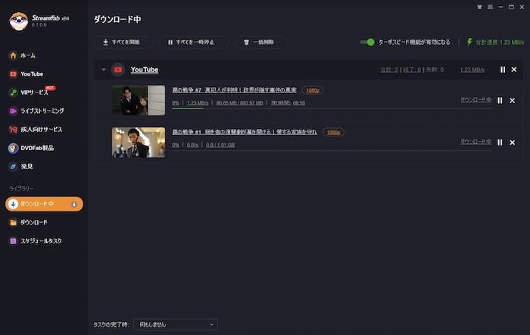Click the episode #7 thumbnail
The image size is (530, 335).
[139, 100]
